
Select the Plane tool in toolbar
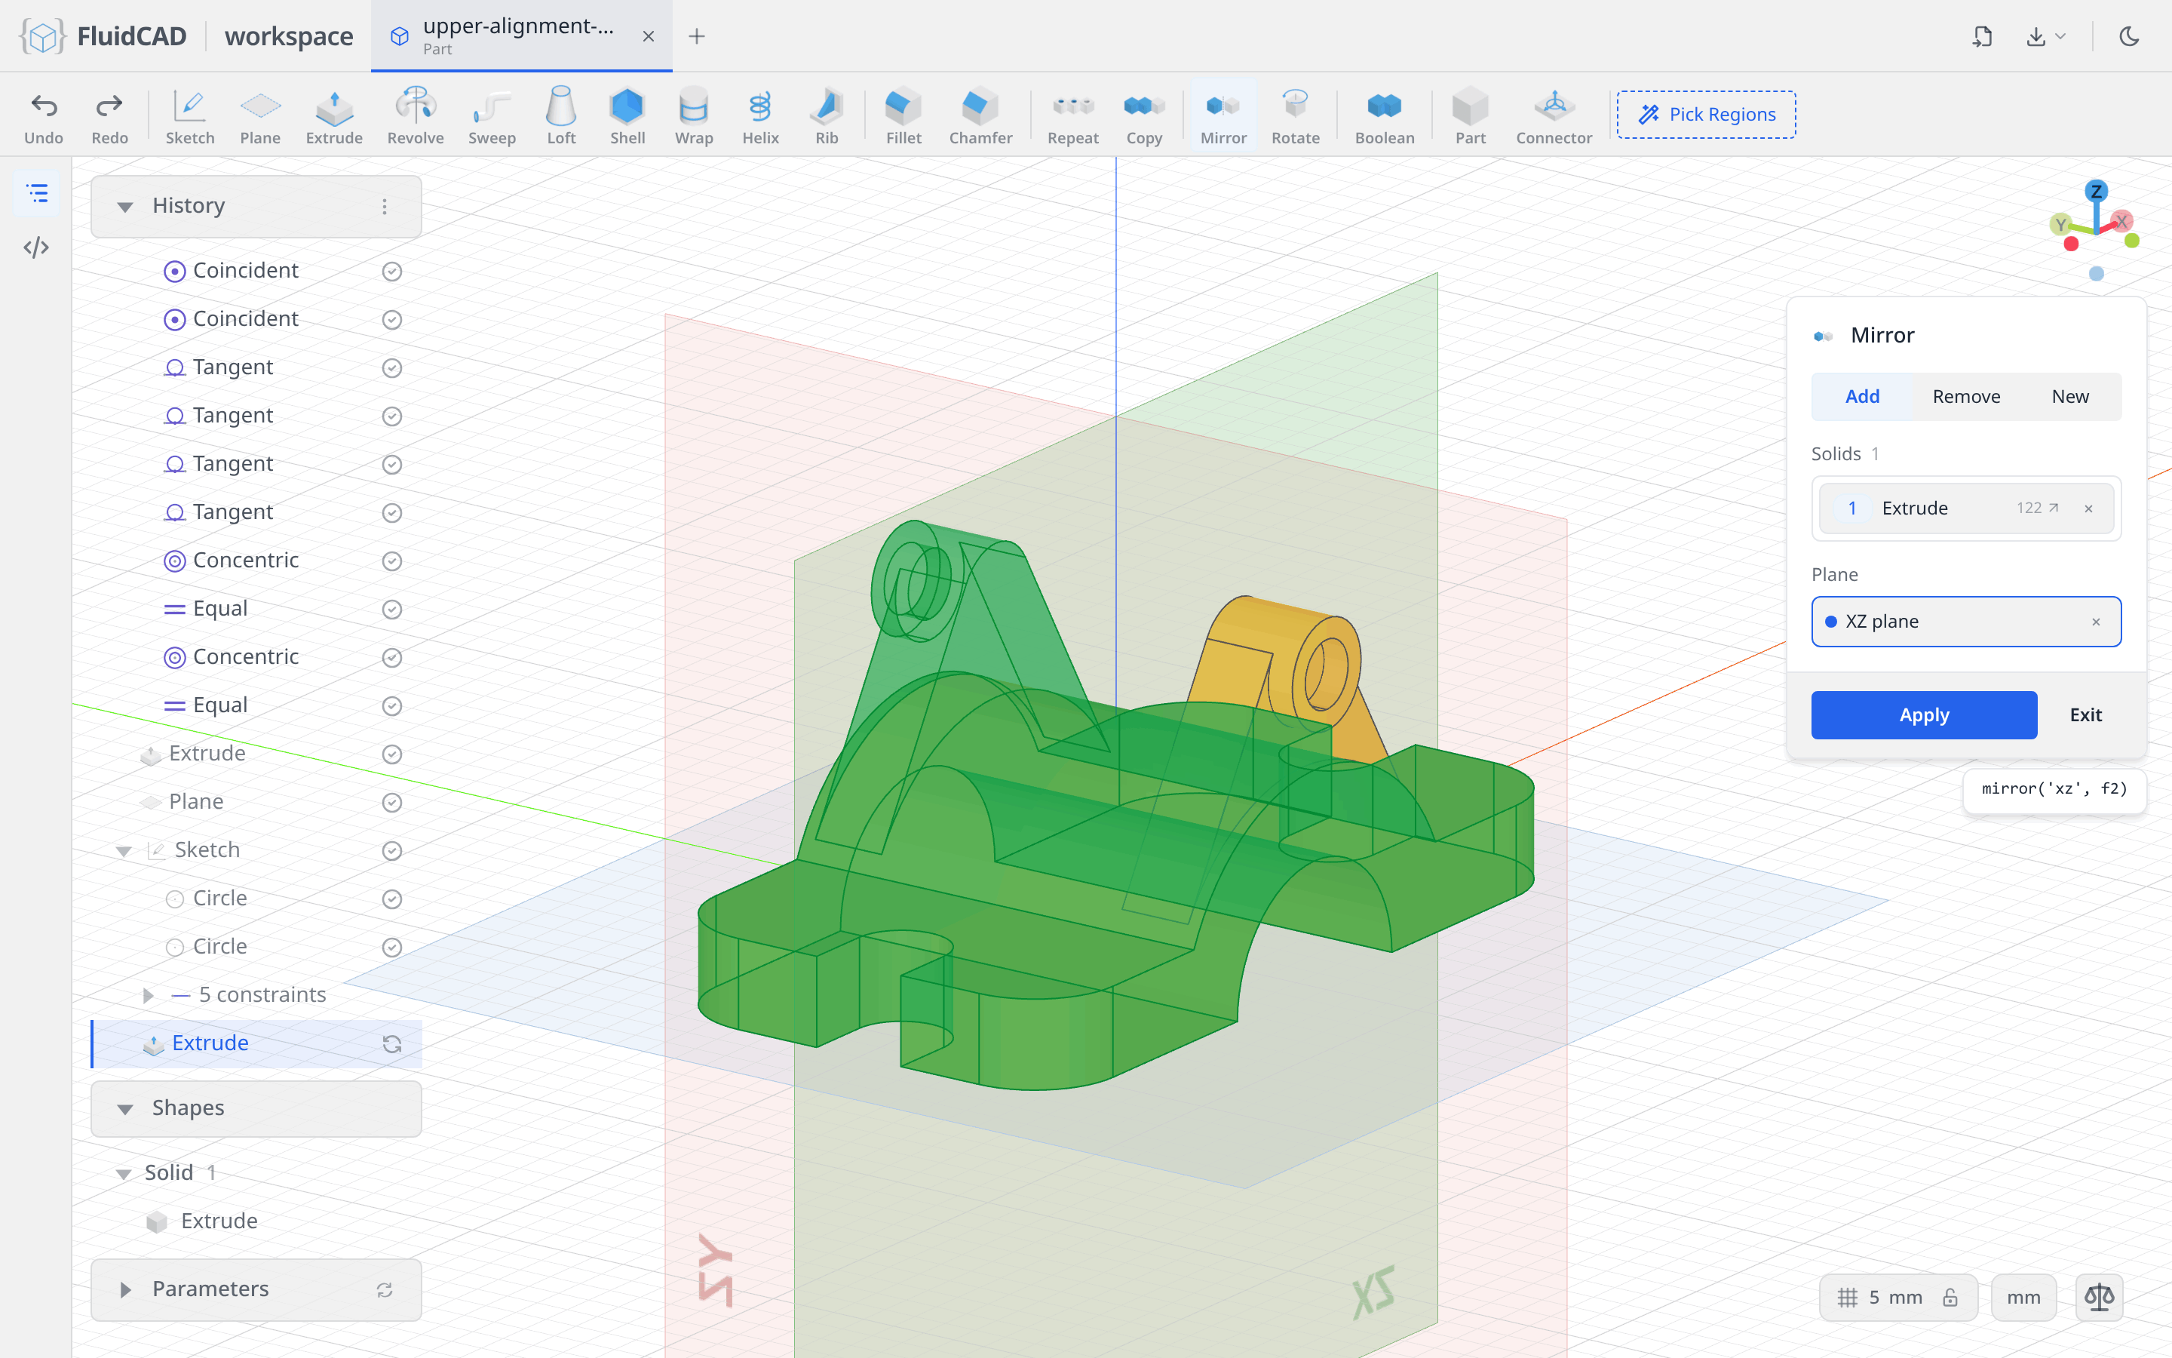point(260,116)
